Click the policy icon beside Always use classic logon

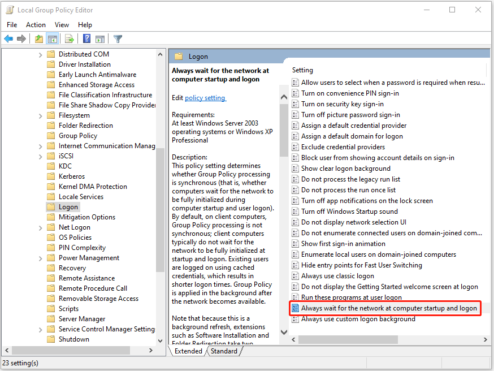pos(295,276)
